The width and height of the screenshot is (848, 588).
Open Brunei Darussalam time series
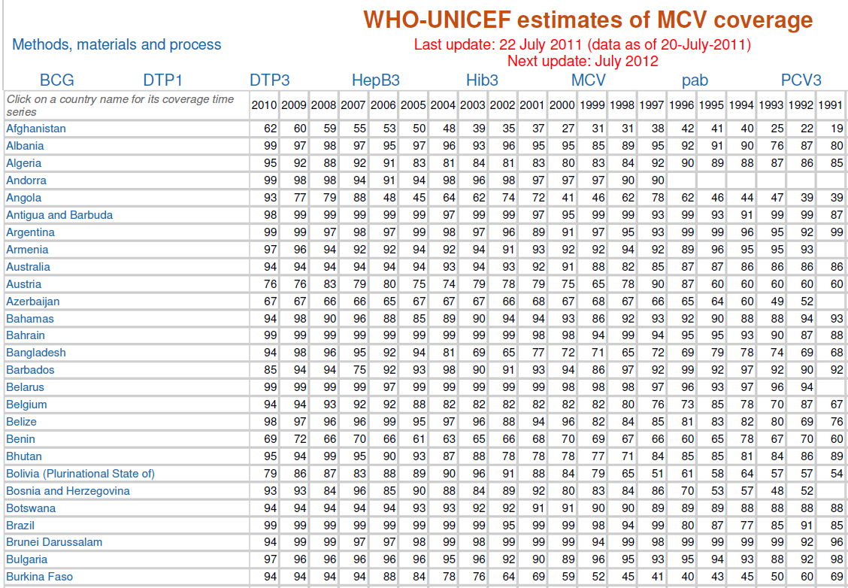[54, 542]
